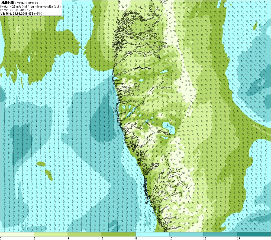Click the medium green 4–6 m/s color swatch
This screenshot has height=240, width=271.
[x=85, y=234]
